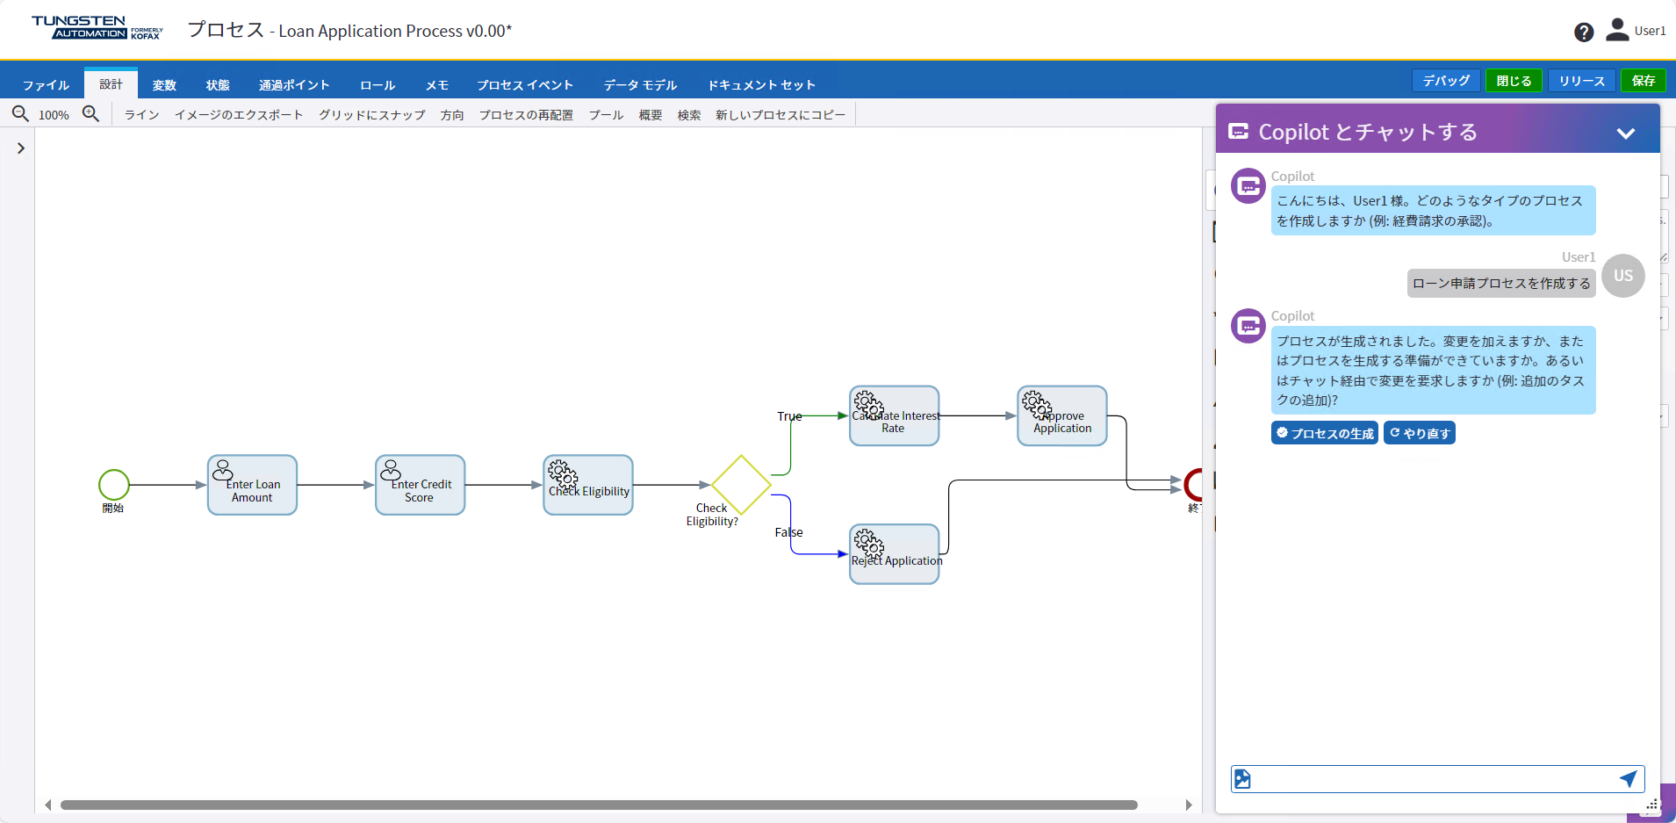Select the Enter Loan Amount task node
Screen dimensions: 1676x823
click(252, 485)
